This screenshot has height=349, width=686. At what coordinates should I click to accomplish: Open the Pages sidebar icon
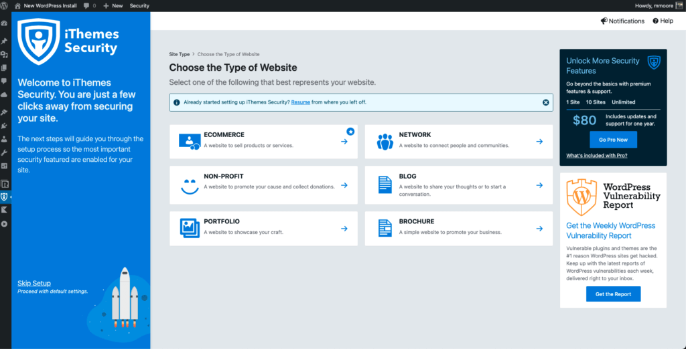click(x=5, y=68)
